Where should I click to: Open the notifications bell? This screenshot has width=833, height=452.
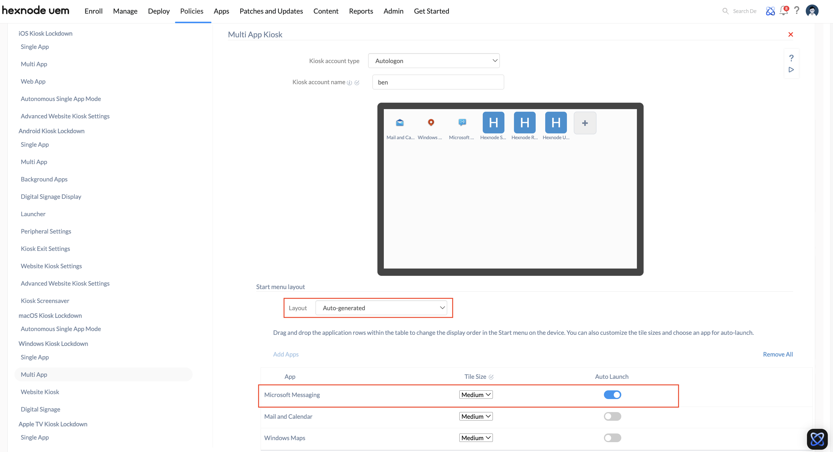point(784,11)
